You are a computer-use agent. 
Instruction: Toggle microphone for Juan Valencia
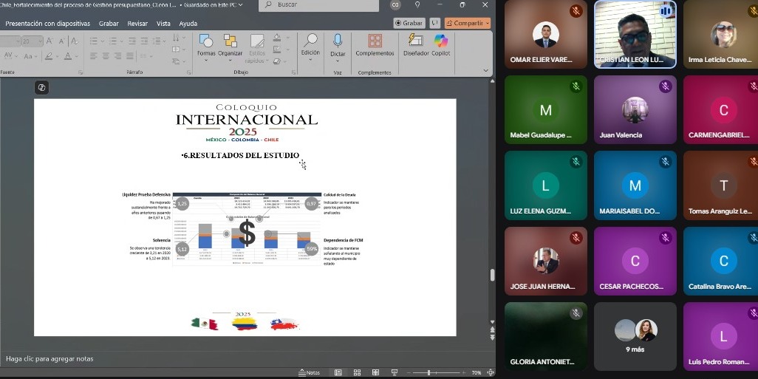click(x=665, y=86)
